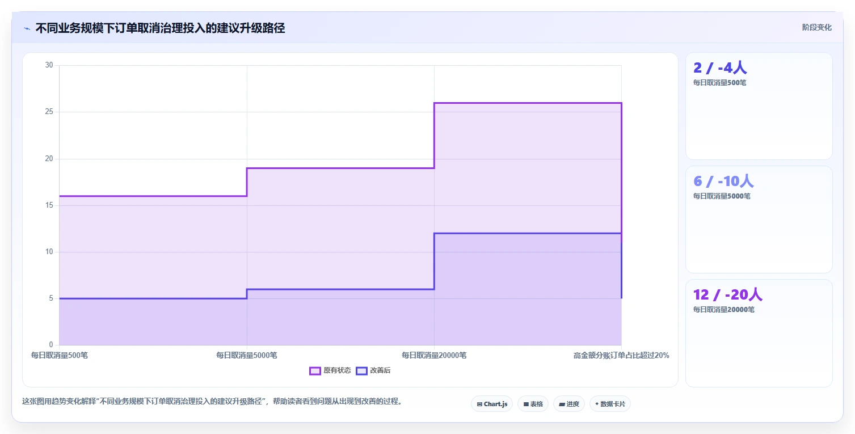The image size is (855, 434).
Task: Select the 2 / -4人 data card
Action: [759, 106]
